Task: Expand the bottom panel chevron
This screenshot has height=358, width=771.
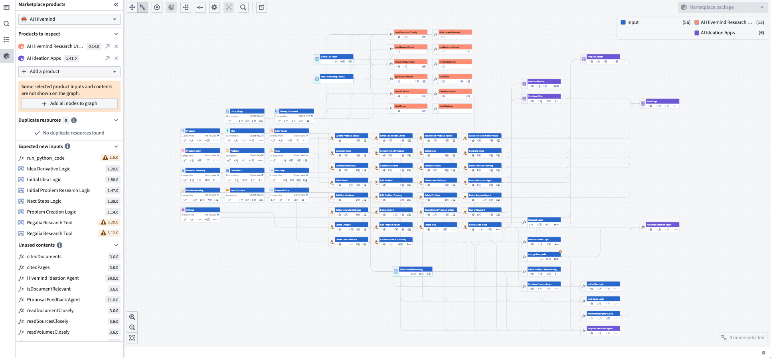Action: click(x=763, y=353)
